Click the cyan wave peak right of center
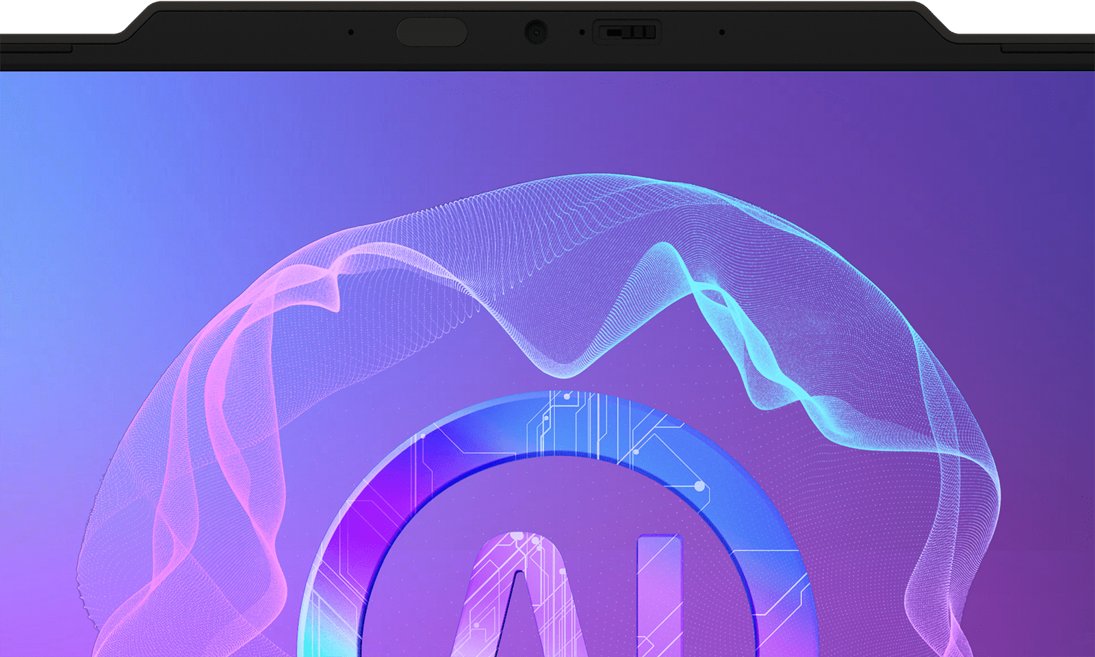Viewport: 1095px width, 657px height. pyautogui.click(x=660, y=250)
